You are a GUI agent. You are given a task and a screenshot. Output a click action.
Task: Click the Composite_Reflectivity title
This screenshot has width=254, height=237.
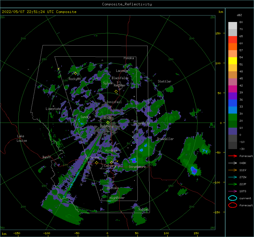point(127,4)
